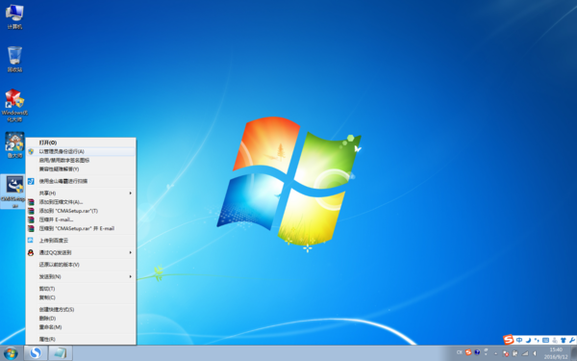
Task: Click the tray volume speaker icon
Action: [x=535, y=353]
